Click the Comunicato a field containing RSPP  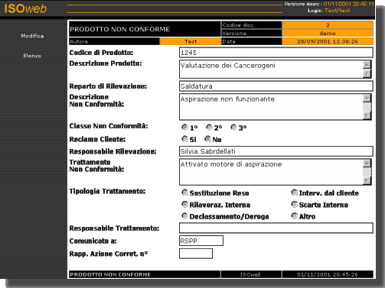tap(201, 241)
